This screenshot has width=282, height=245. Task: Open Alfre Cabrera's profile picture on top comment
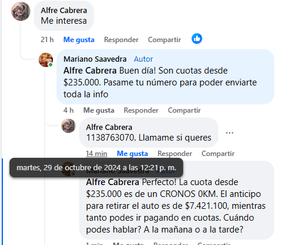[21, 11]
